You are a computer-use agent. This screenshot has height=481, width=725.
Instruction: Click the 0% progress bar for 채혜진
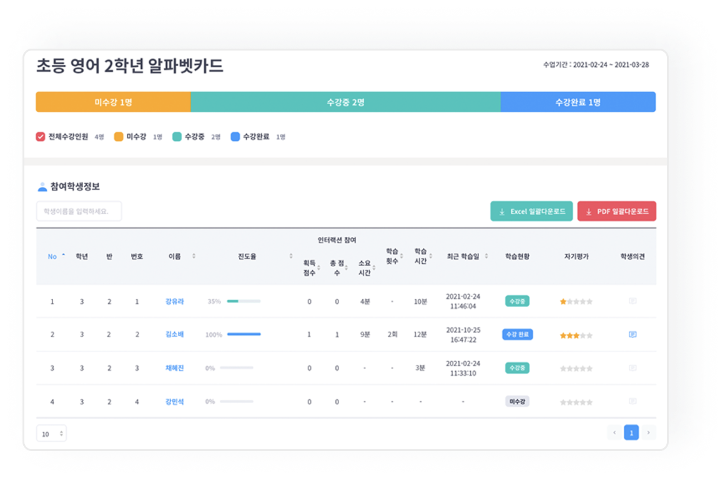(236, 368)
